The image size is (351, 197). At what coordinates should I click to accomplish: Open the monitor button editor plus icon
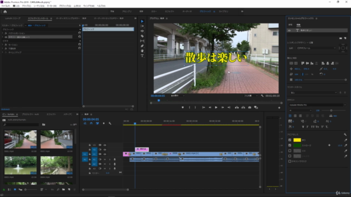pos(279,108)
